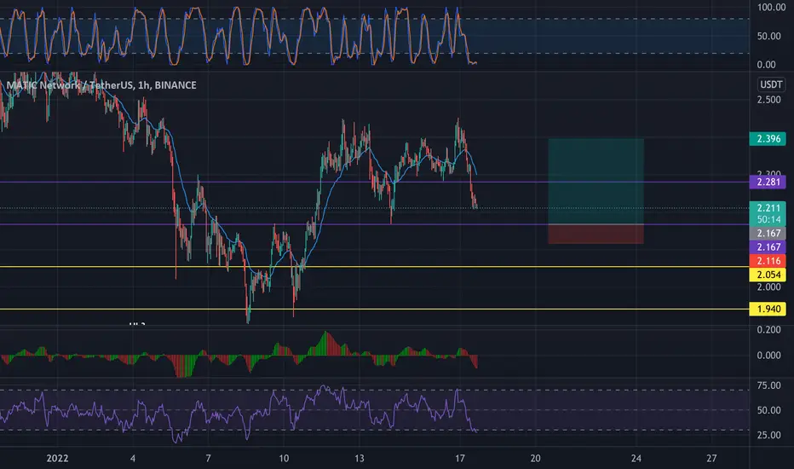The width and height of the screenshot is (794, 469).
Task: Select the green 2.211 current price label
Action: 768,207
